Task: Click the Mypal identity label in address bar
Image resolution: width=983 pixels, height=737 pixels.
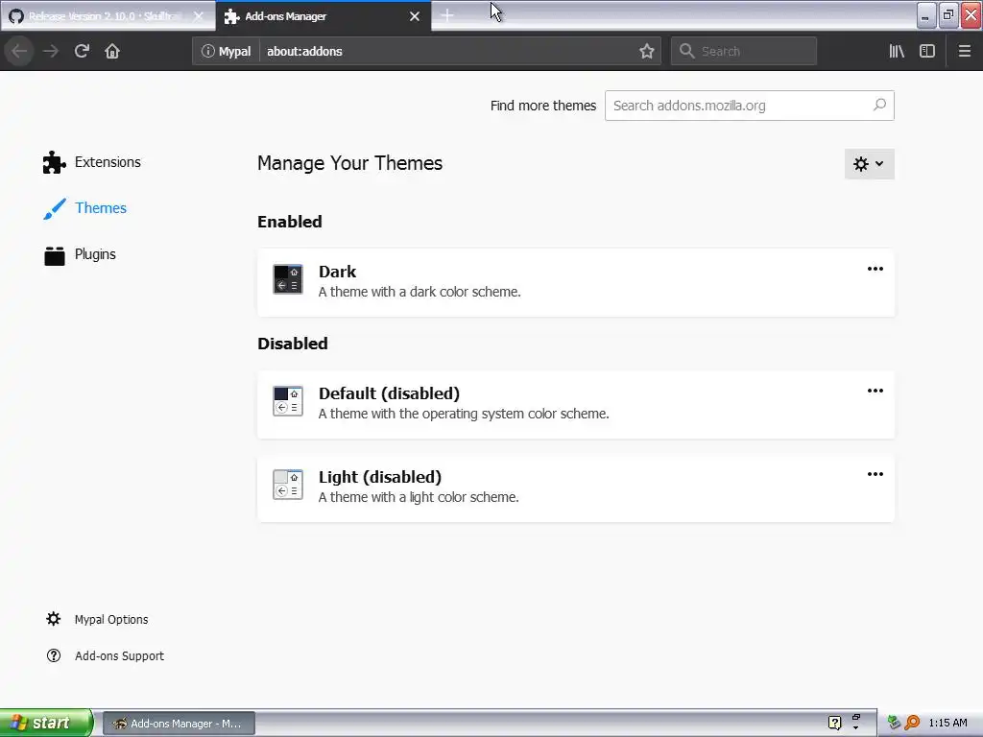Action: click(234, 52)
